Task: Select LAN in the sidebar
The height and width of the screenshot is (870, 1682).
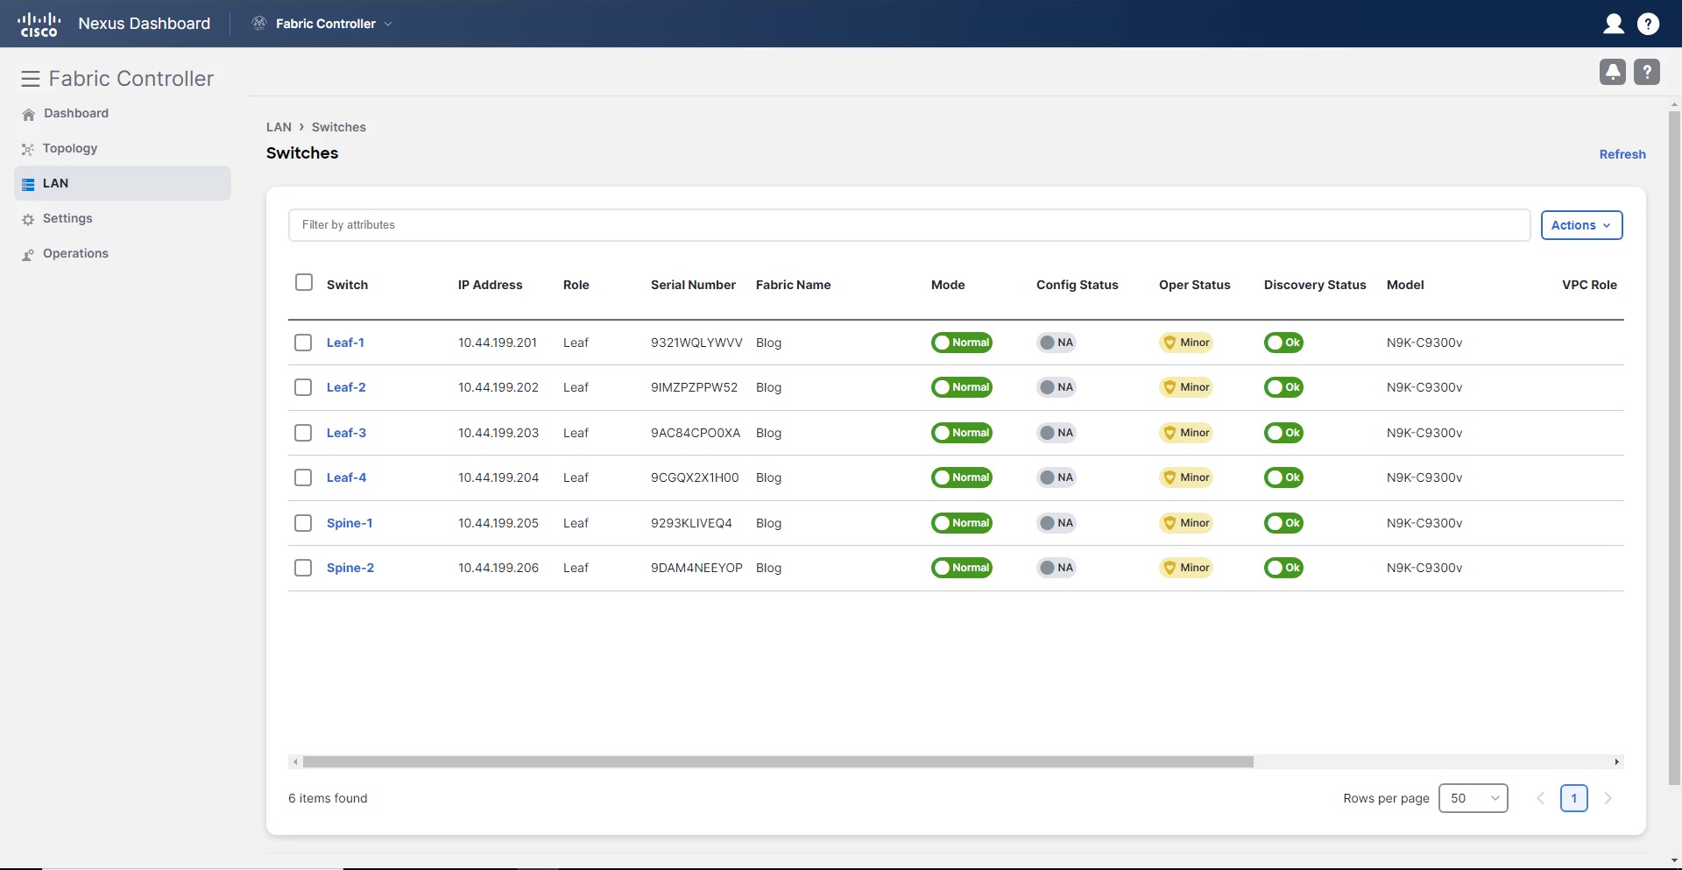Action: click(x=123, y=183)
